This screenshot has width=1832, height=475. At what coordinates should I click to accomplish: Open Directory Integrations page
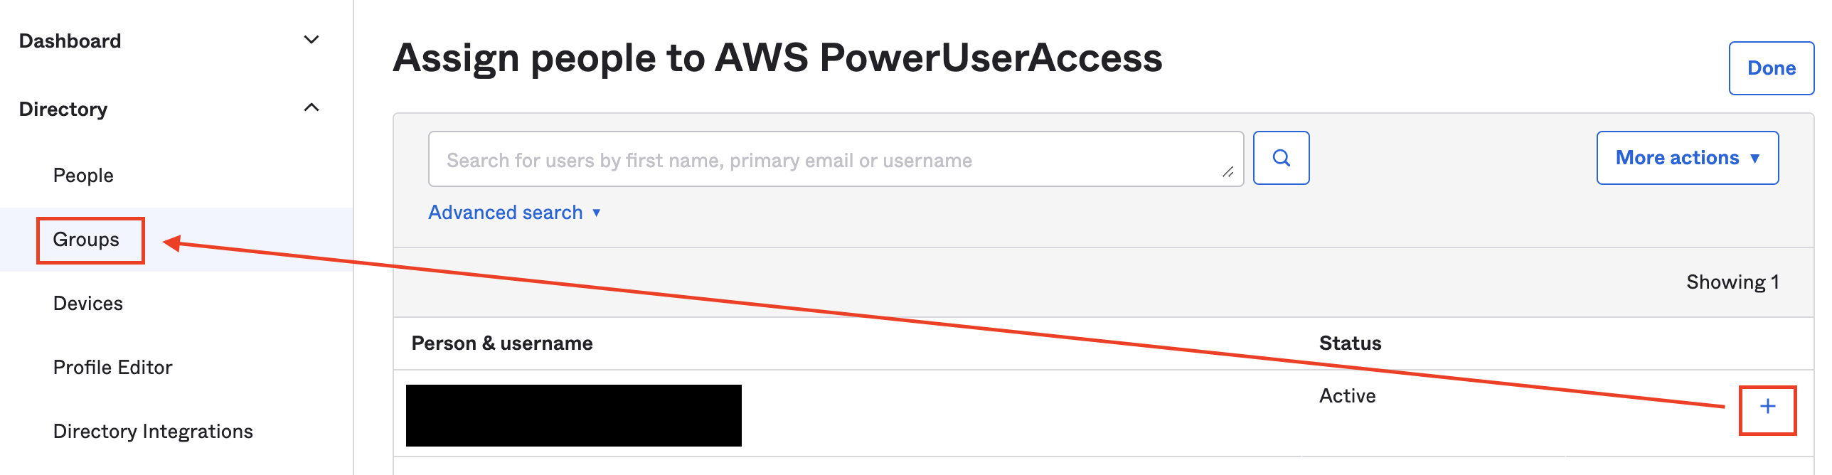[x=153, y=432]
